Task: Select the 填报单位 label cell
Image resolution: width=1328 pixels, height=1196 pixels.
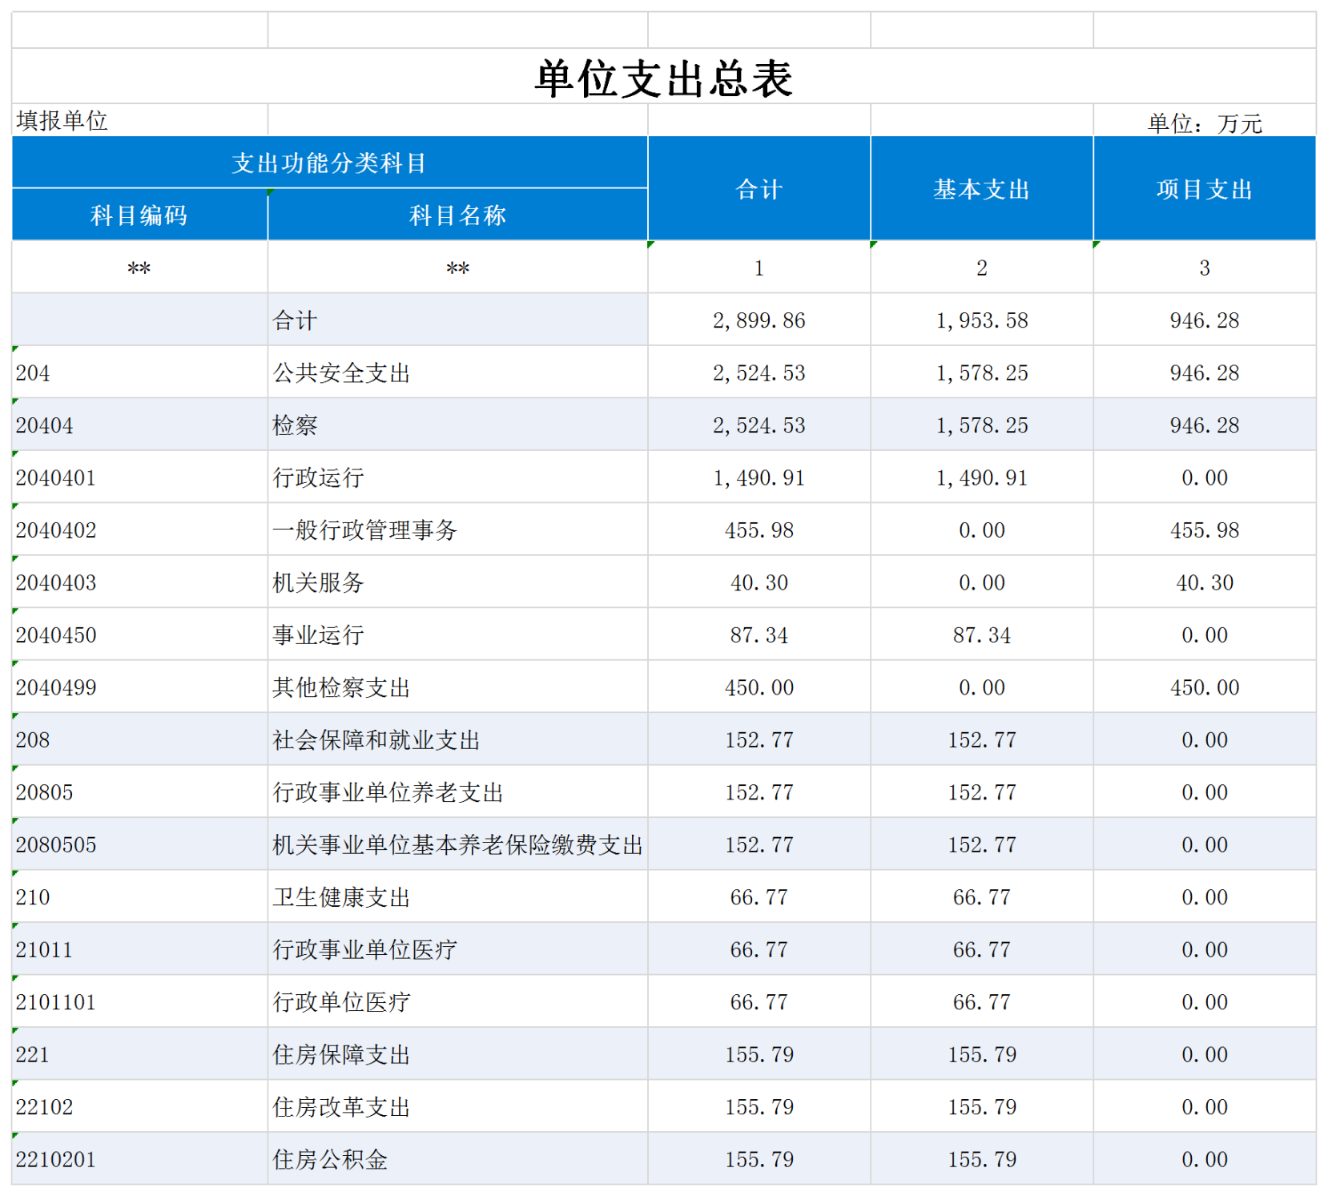Action: pos(62,121)
